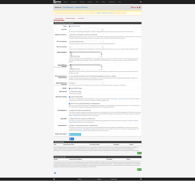Follow the System > Advanced > Networking link in warning

click(106, 13)
